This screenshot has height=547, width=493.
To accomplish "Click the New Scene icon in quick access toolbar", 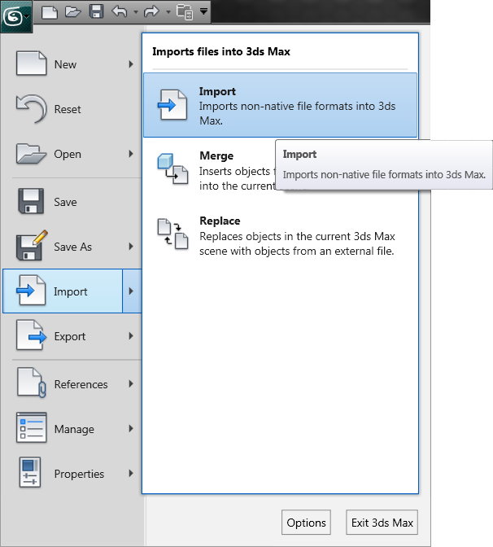I will coord(50,12).
